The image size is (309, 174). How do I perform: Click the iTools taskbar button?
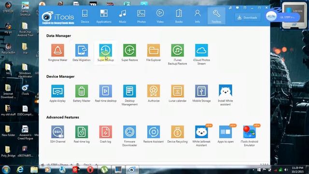click(132, 170)
